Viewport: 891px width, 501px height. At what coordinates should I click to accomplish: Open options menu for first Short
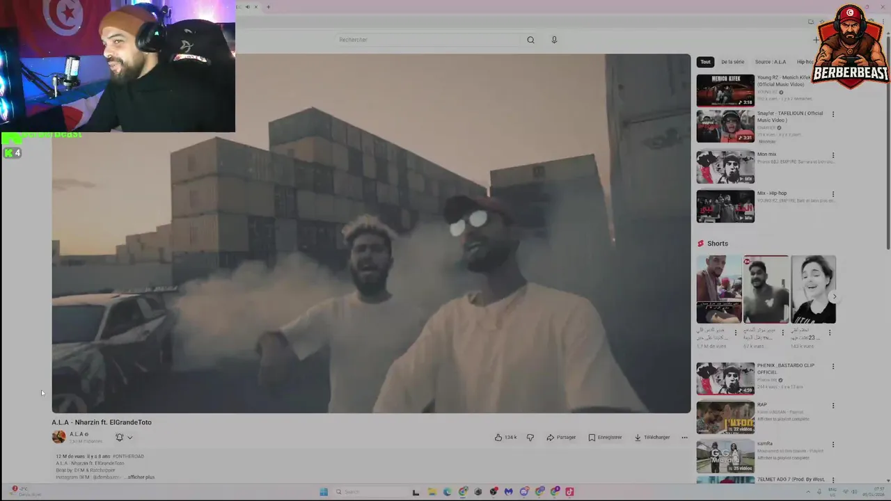[x=735, y=333]
